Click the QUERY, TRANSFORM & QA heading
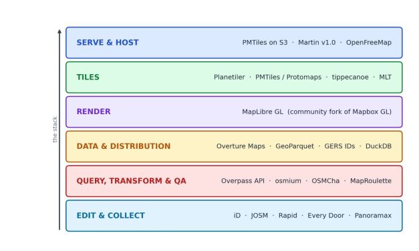The width and height of the screenshot is (419, 251). click(x=131, y=181)
